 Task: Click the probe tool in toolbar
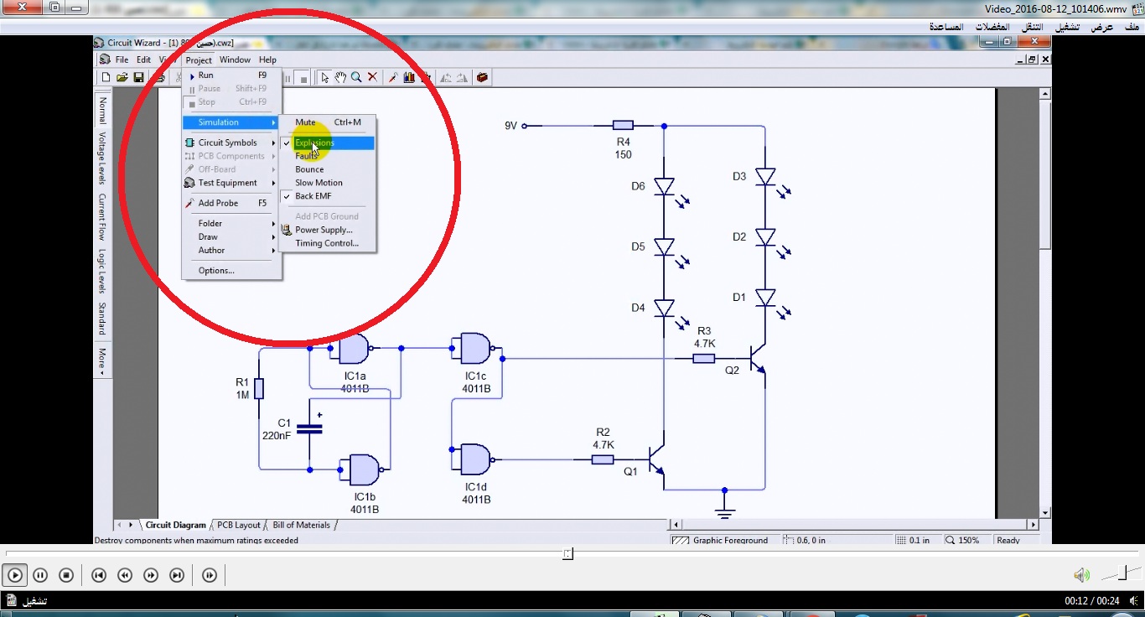(393, 77)
